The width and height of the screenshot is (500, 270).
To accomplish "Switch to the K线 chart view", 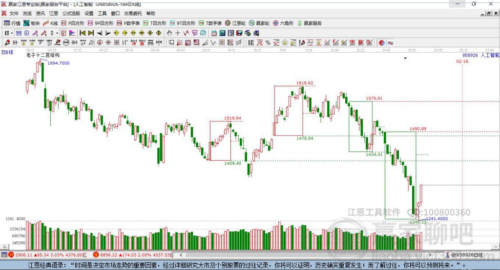I will 50,23.
